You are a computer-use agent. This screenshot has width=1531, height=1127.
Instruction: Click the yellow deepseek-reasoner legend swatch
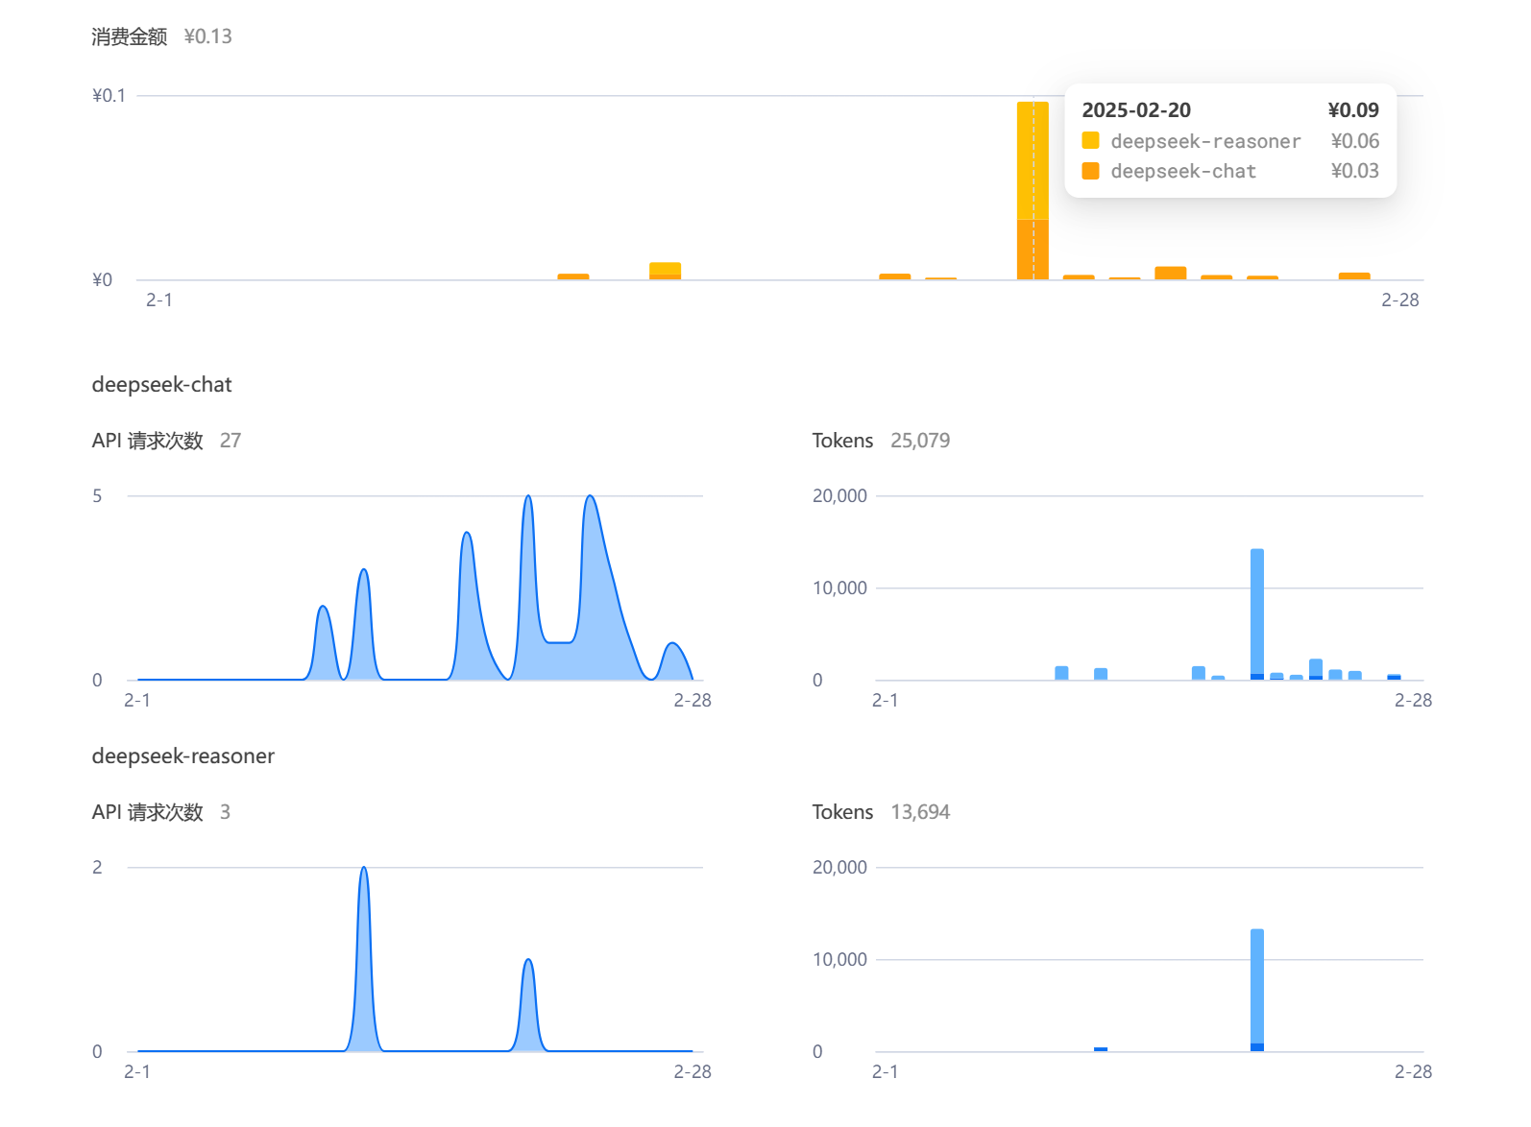point(1090,141)
